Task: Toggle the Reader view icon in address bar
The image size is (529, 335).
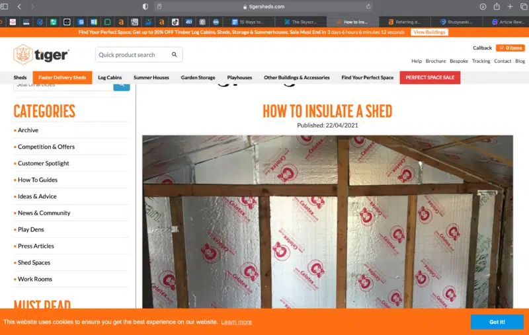Action: 159,7
